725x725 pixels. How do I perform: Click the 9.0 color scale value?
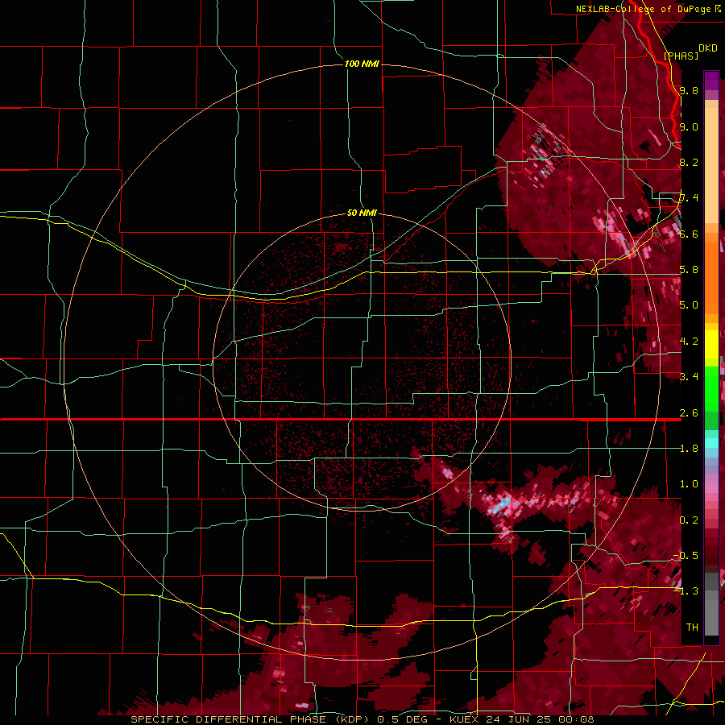pos(689,126)
